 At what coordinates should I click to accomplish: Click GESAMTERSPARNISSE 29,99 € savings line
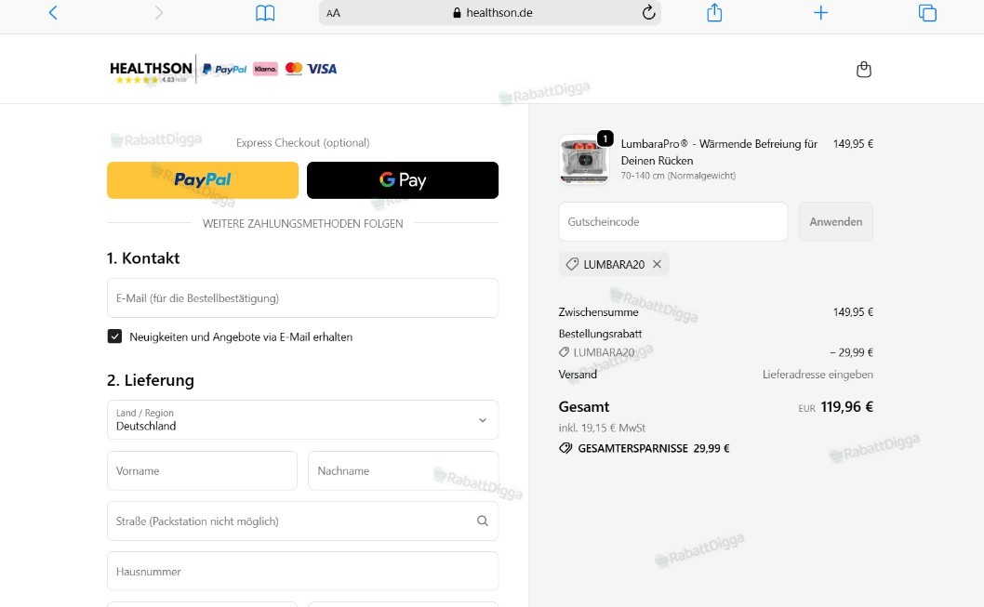645,448
